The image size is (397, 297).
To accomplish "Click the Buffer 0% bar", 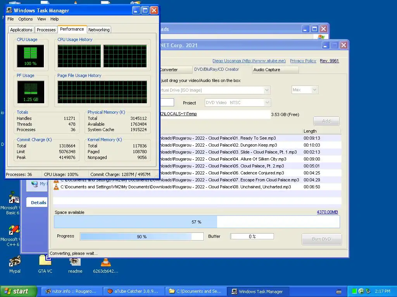I will (252, 236).
